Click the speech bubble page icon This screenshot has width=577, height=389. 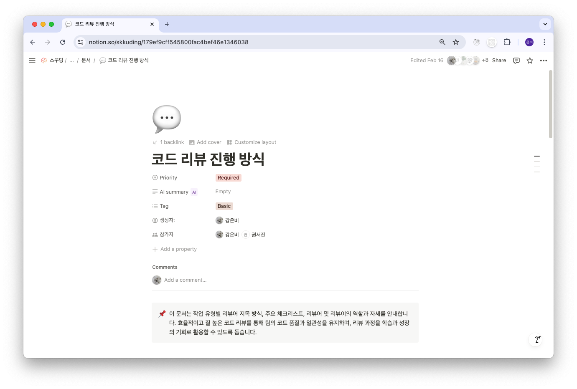[x=167, y=119]
